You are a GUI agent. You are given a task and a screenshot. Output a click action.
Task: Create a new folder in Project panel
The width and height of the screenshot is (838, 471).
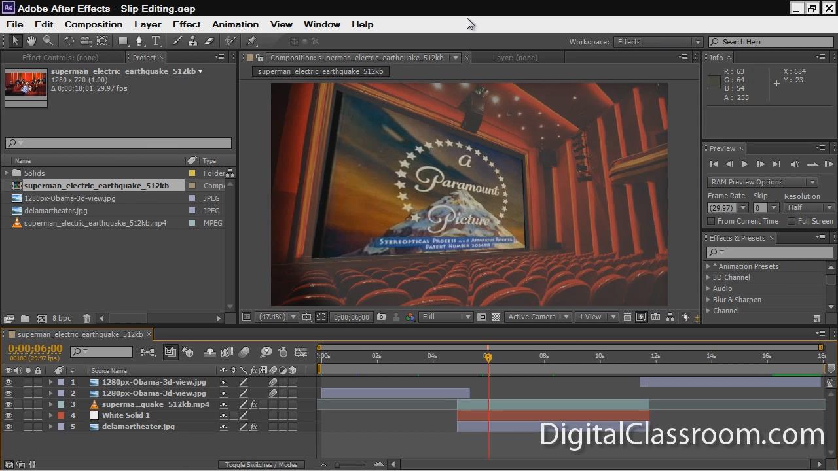click(25, 319)
